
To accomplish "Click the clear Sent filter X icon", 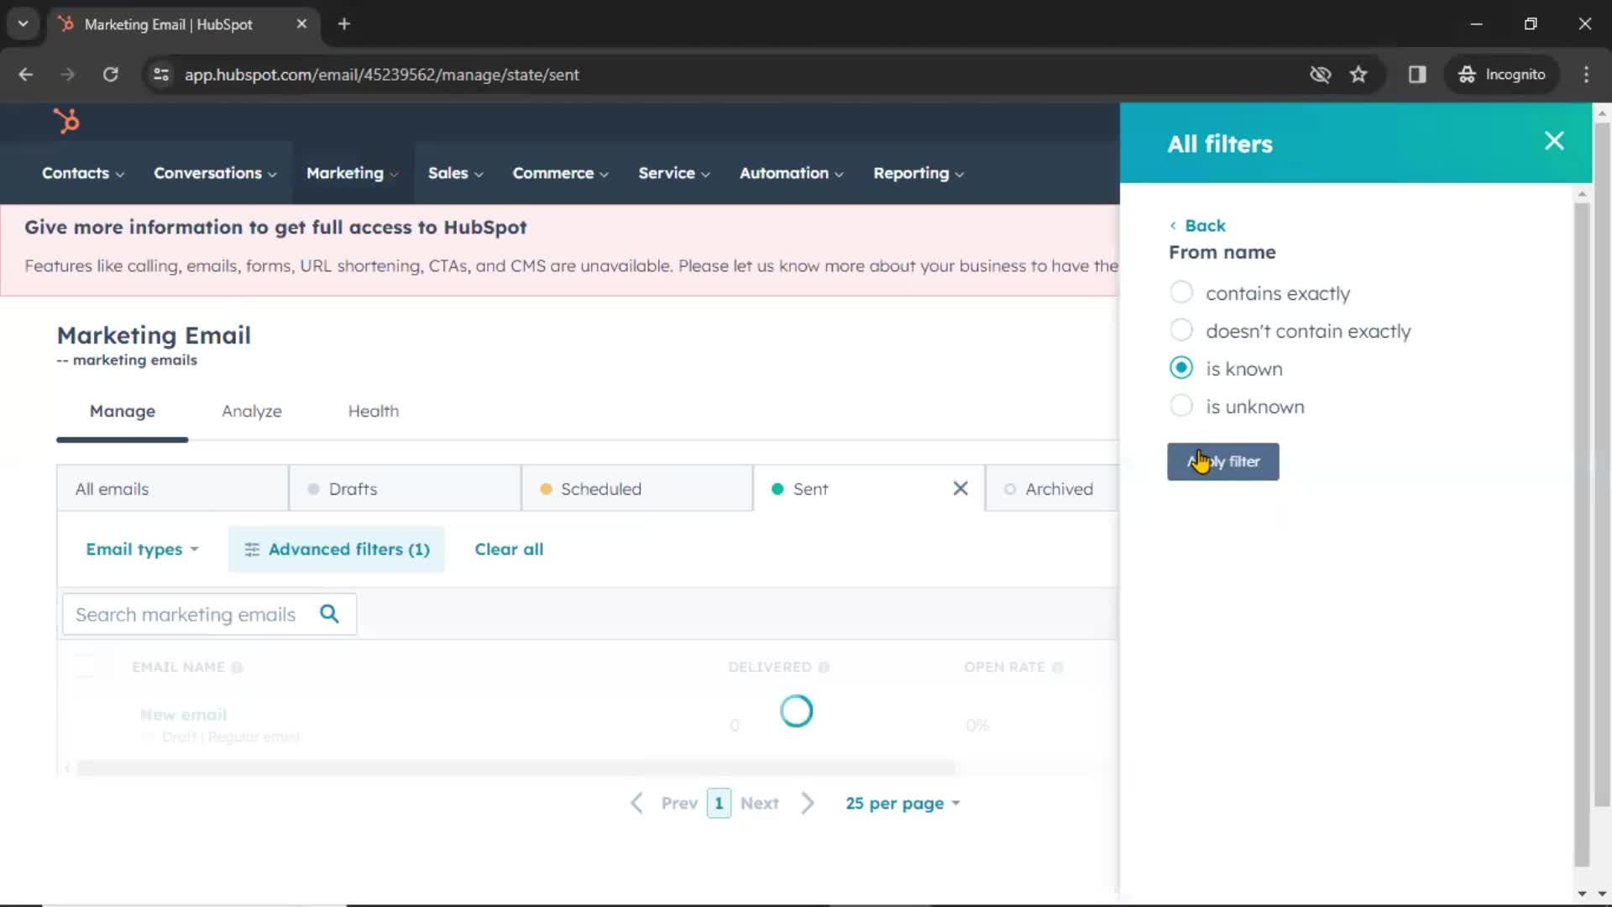I will [x=960, y=489].
